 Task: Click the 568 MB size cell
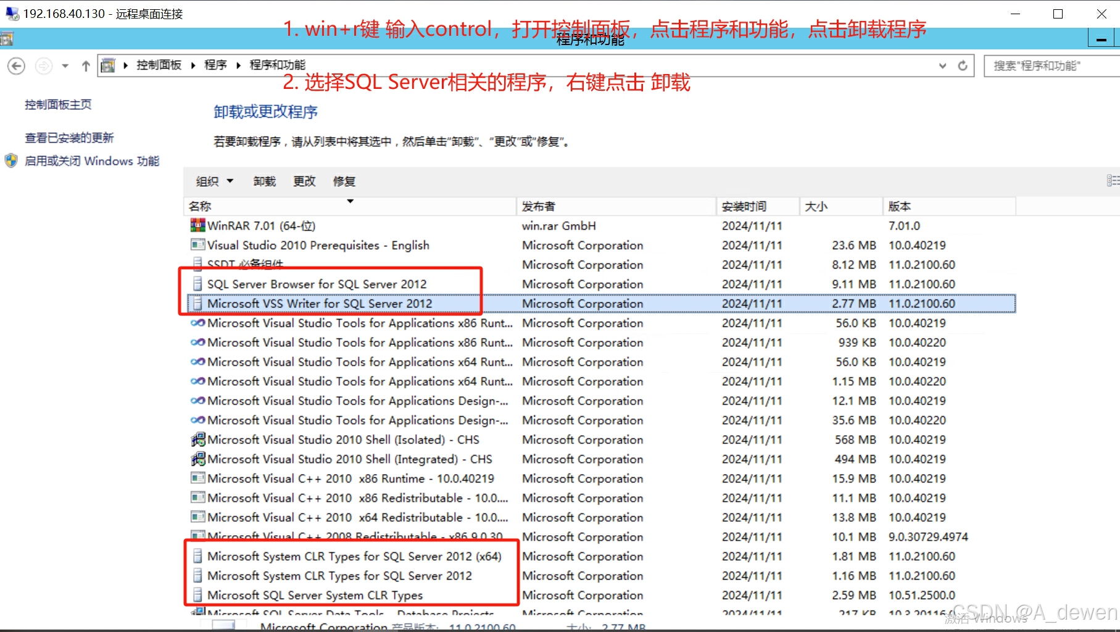coord(855,439)
